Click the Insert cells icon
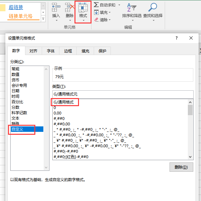Viewport: 201px width, 201px height. (56, 7)
